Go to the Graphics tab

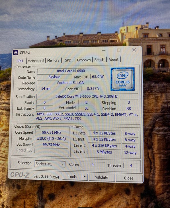[84, 60]
